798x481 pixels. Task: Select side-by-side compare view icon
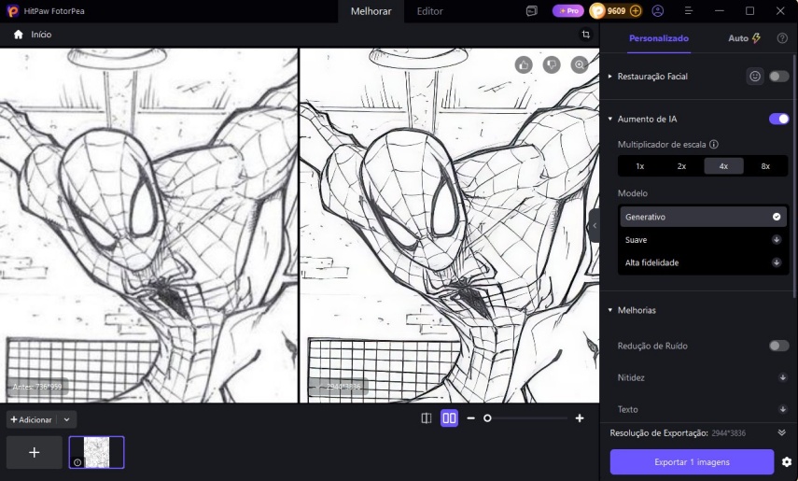coord(449,418)
